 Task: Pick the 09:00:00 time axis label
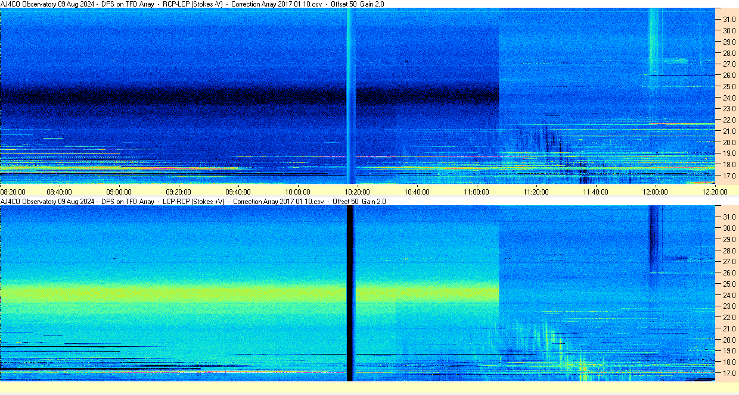(x=119, y=192)
